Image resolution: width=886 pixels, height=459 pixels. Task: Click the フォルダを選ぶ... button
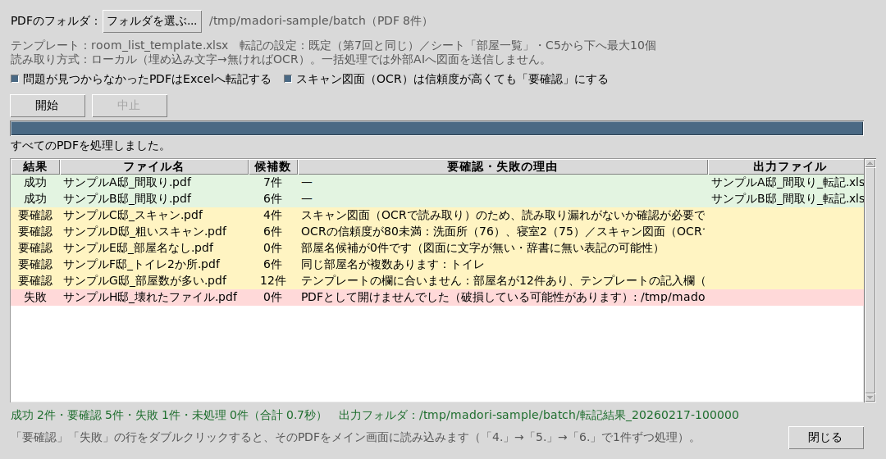152,20
